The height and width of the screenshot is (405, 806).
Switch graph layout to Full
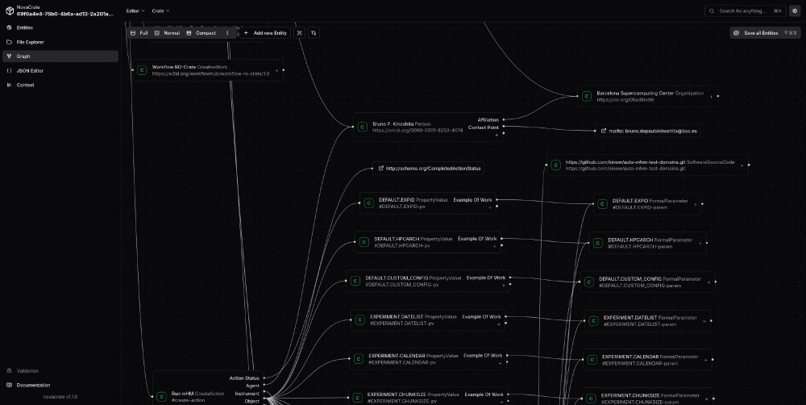tap(139, 33)
